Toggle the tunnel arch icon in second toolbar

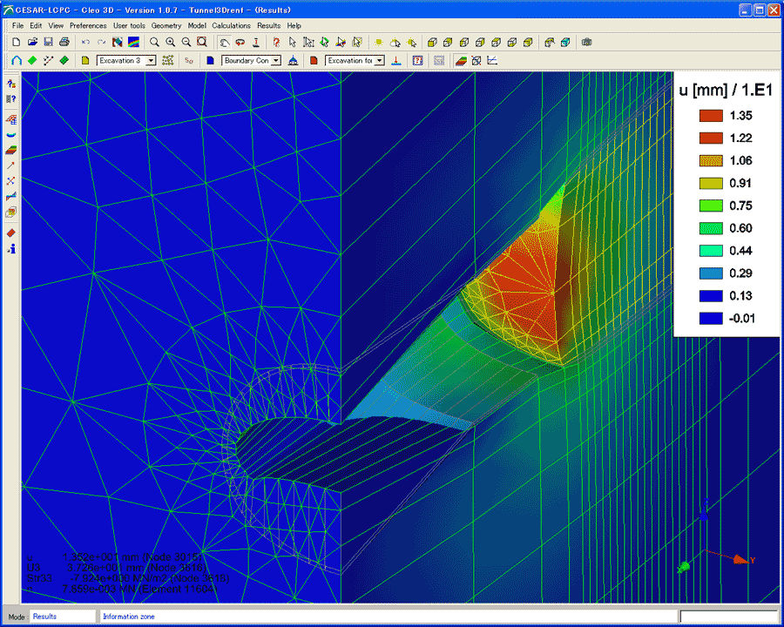coord(17,61)
